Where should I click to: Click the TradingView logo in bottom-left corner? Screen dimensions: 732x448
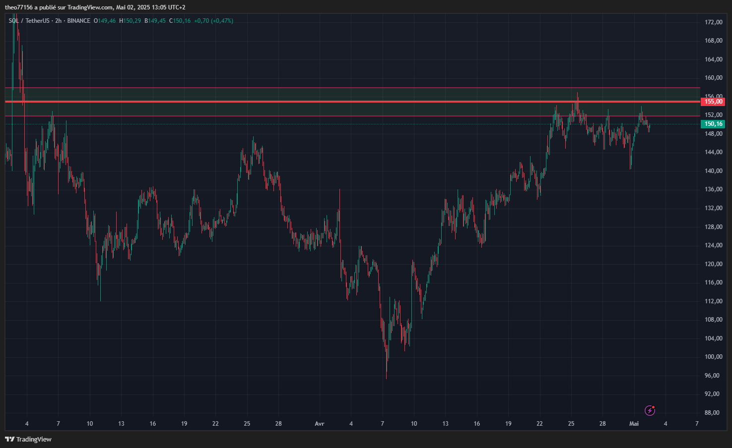(x=28, y=439)
